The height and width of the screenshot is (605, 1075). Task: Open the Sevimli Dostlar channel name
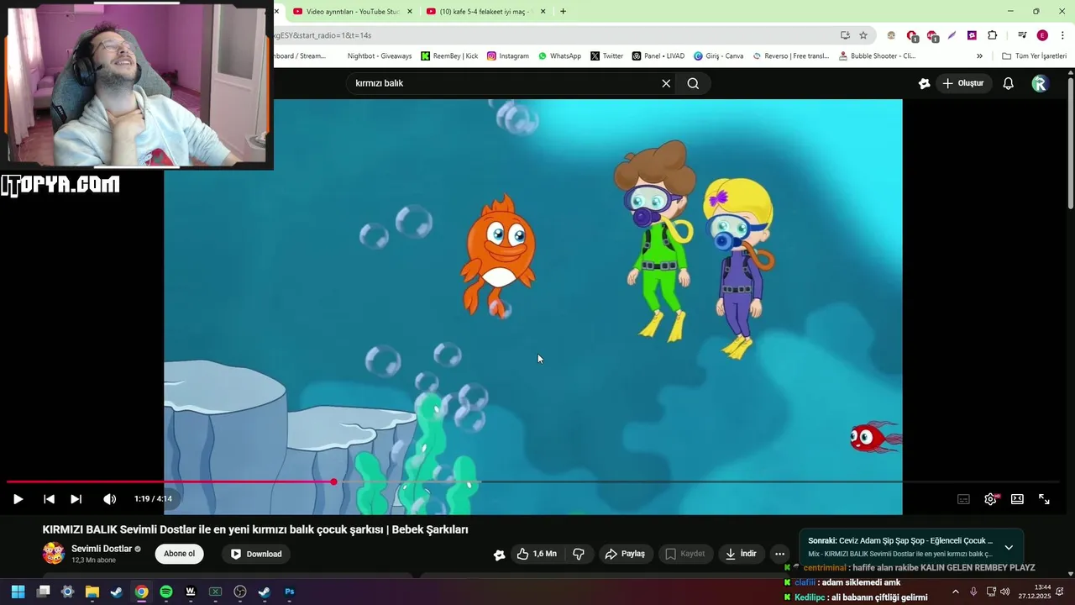pyautogui.click(x=102, y=549)
